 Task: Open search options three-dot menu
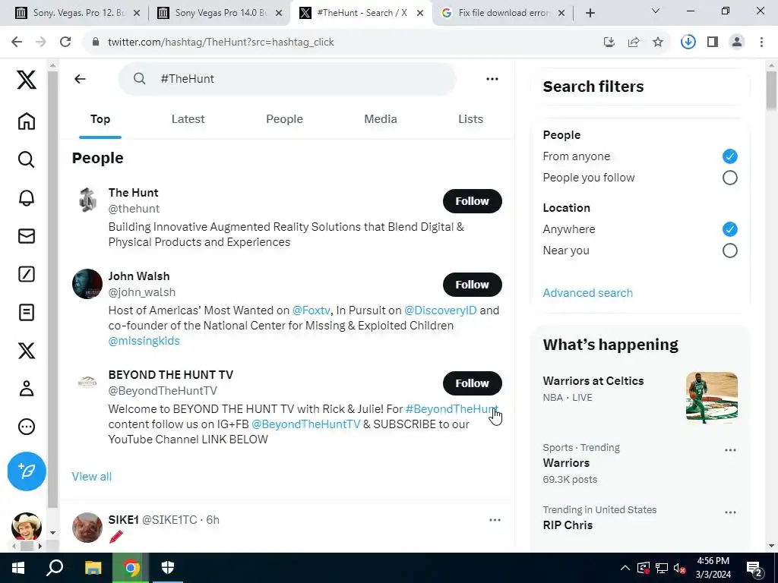pyautogui.click(x=492, y=79)
